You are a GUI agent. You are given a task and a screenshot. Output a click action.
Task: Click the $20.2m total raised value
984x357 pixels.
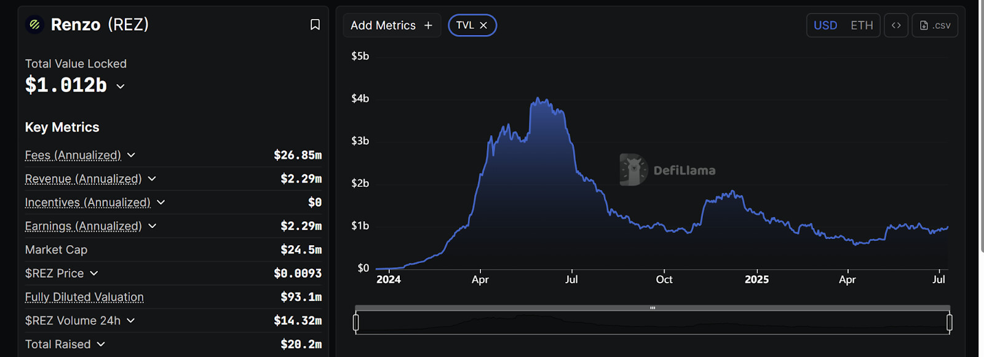pos(301,344)
